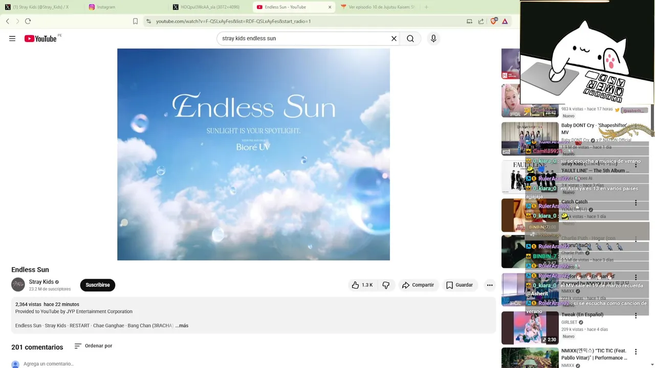Viewport: 655px width, 368px height.
Task: Switch to the HDQpuI3WcAA image tab
Action: 210,7
